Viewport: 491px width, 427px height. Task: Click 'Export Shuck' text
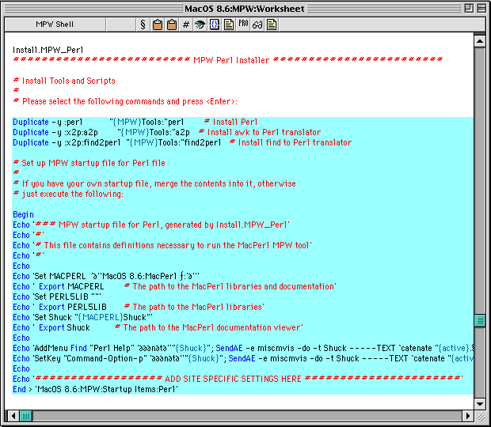coord(64,328)
